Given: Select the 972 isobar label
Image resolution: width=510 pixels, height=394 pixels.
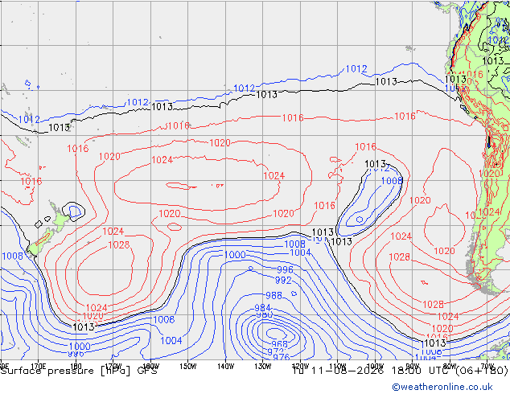Looking at the screenshot, I should 275,351.
